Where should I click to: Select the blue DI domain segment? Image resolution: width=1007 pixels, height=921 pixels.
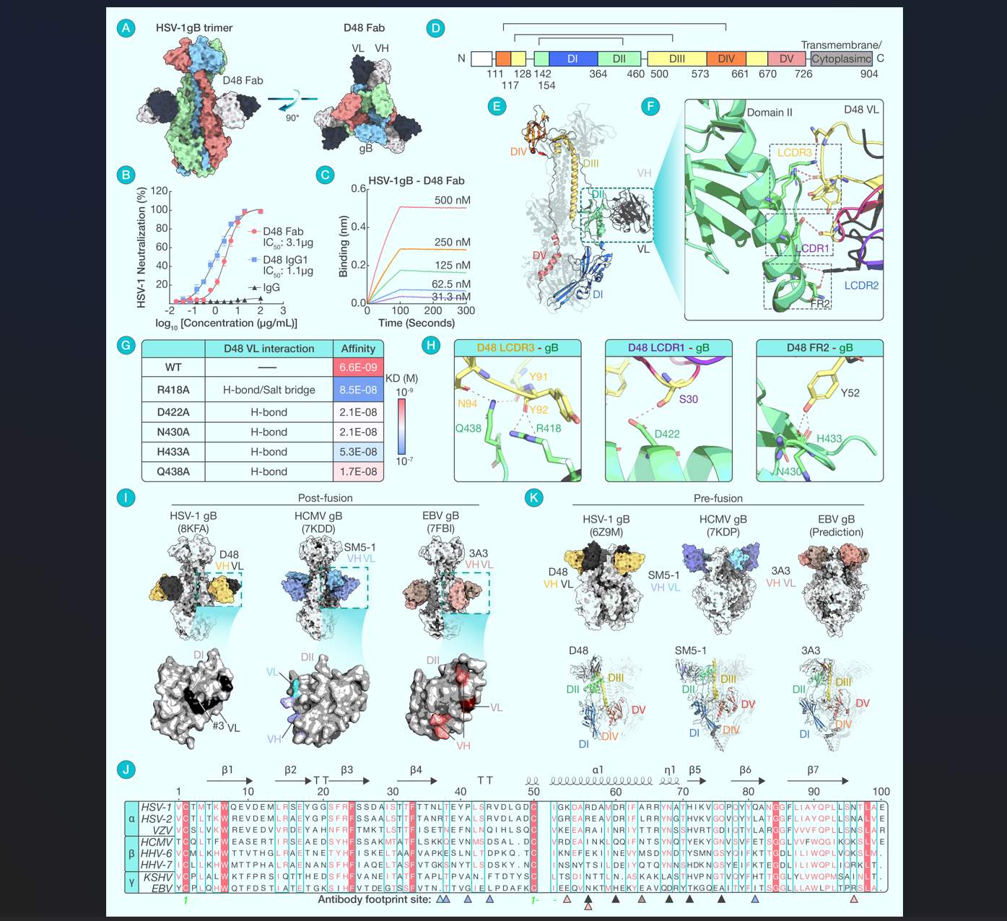coord(573,58)
